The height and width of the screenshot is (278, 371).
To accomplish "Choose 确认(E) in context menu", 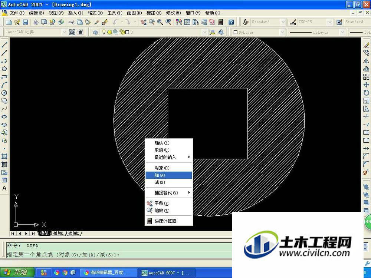I will pos(169,143).
